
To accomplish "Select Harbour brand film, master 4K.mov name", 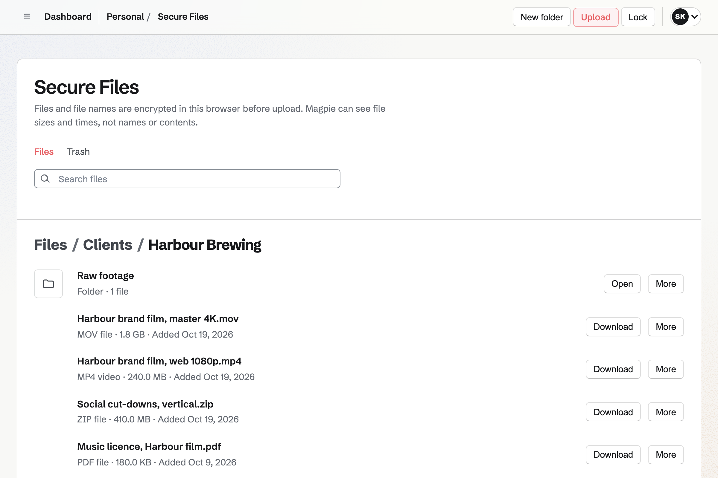I will tap(158, 318).
